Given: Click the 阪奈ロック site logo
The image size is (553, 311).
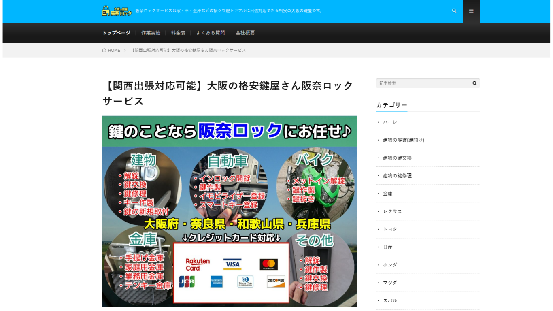Looking at the screenshot, I should coord(117,11).
